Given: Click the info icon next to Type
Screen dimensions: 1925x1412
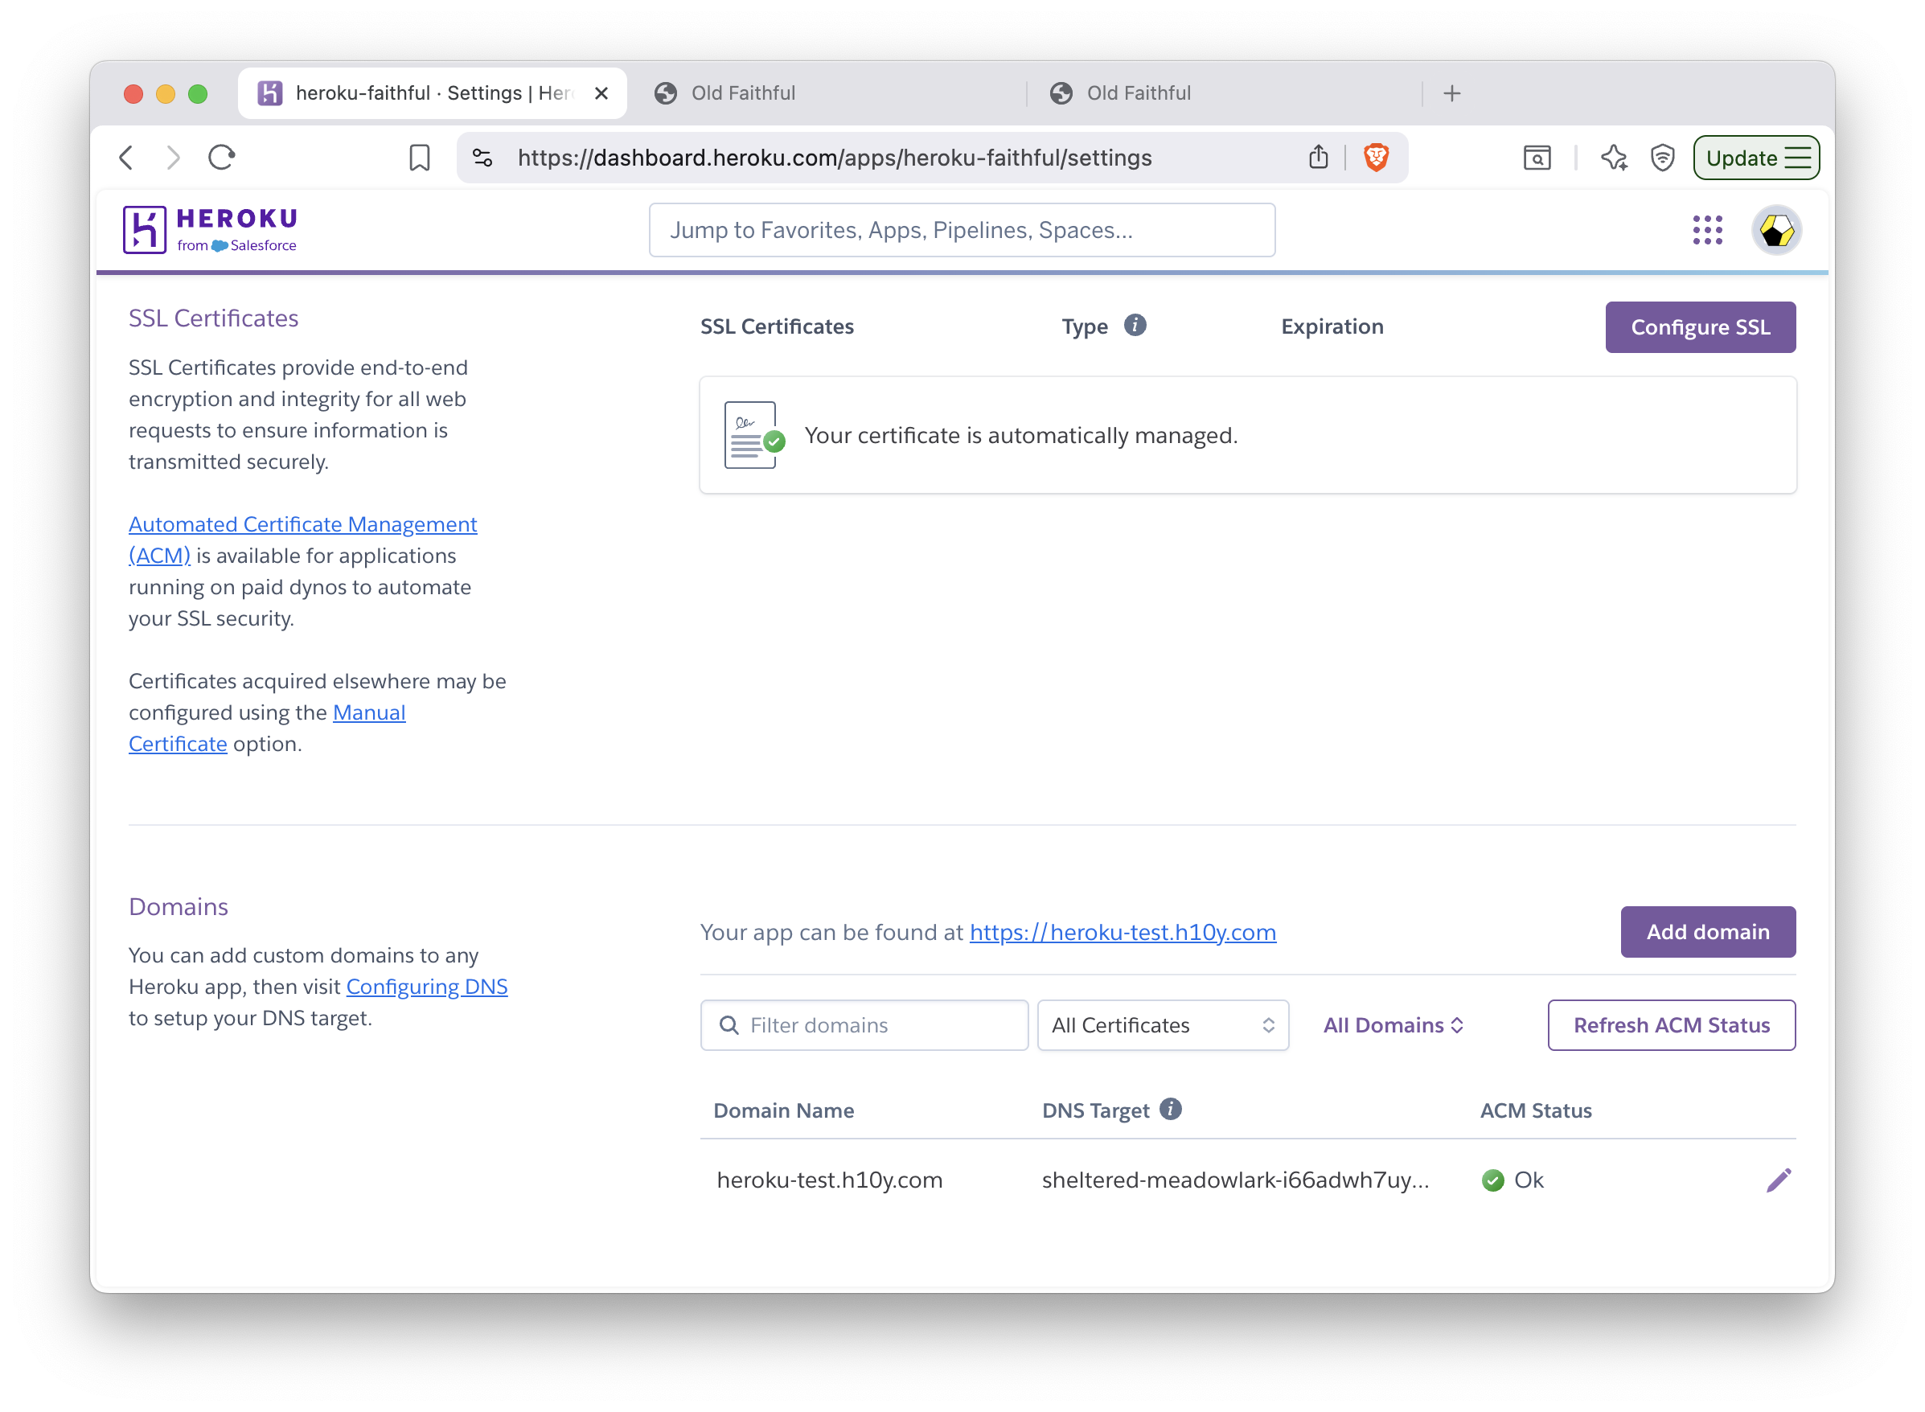Looking at the screenshot, I should 1135,325.
